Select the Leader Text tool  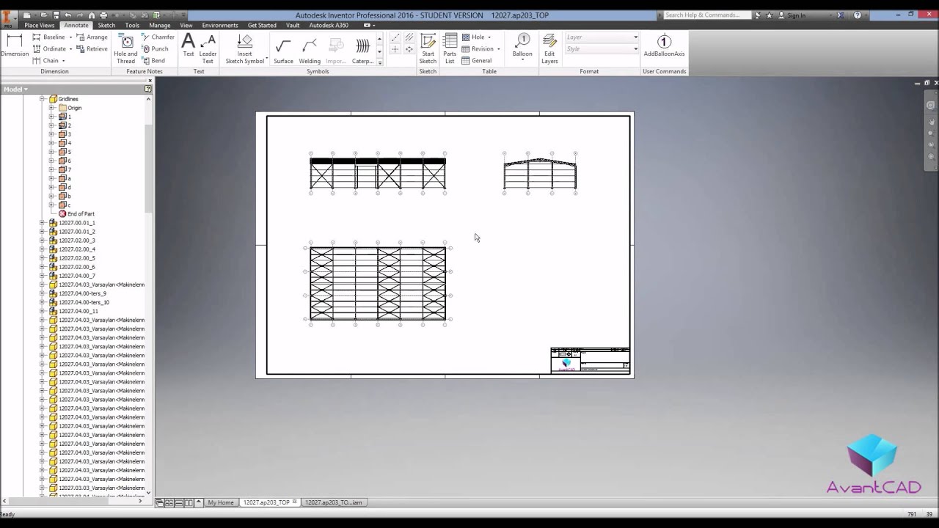pos(208,48)
